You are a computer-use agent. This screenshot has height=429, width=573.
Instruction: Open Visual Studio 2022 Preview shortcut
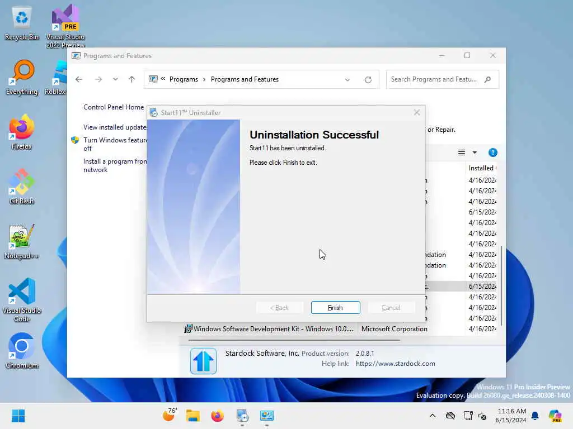(x=65, y=26)
